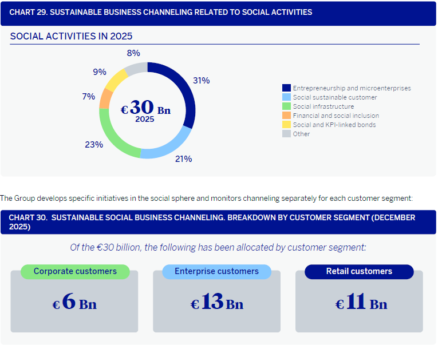Image resolution: width=438 pixels, height=345 pixels.
Task: Click the 7% donut chart label
Action: pos(88,97)
